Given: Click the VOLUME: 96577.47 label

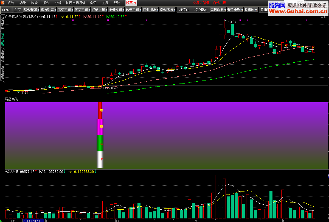Looking at the screenshot, I should [19, 172].
